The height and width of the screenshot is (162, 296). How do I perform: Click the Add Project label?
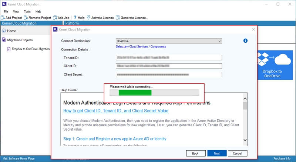pyautogui.click(x=14, y=18)
